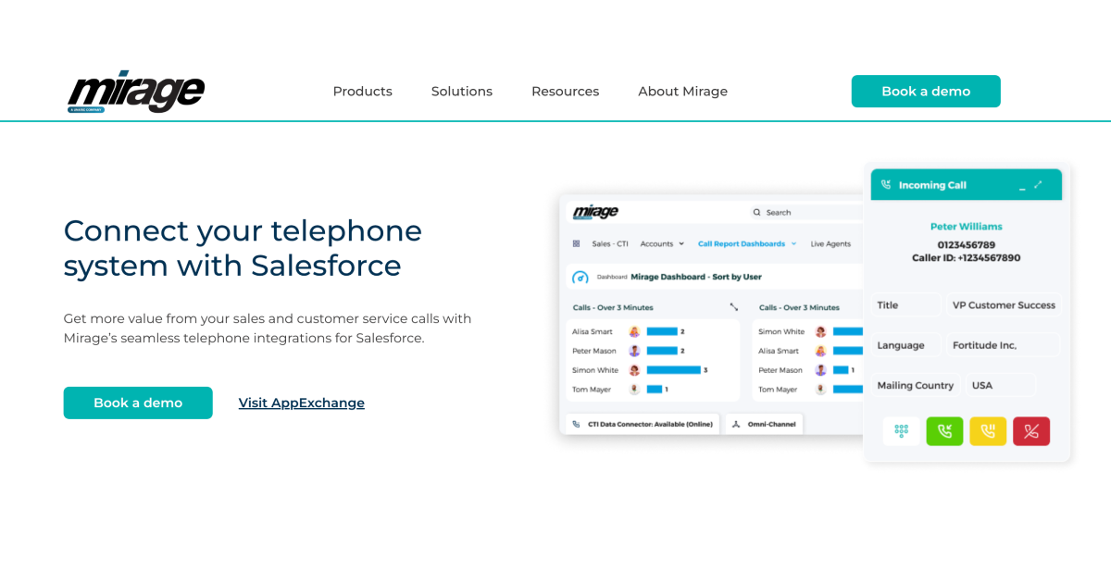Click Alisa Smart's avatar in left Calls panel

[x=634, y=331]
